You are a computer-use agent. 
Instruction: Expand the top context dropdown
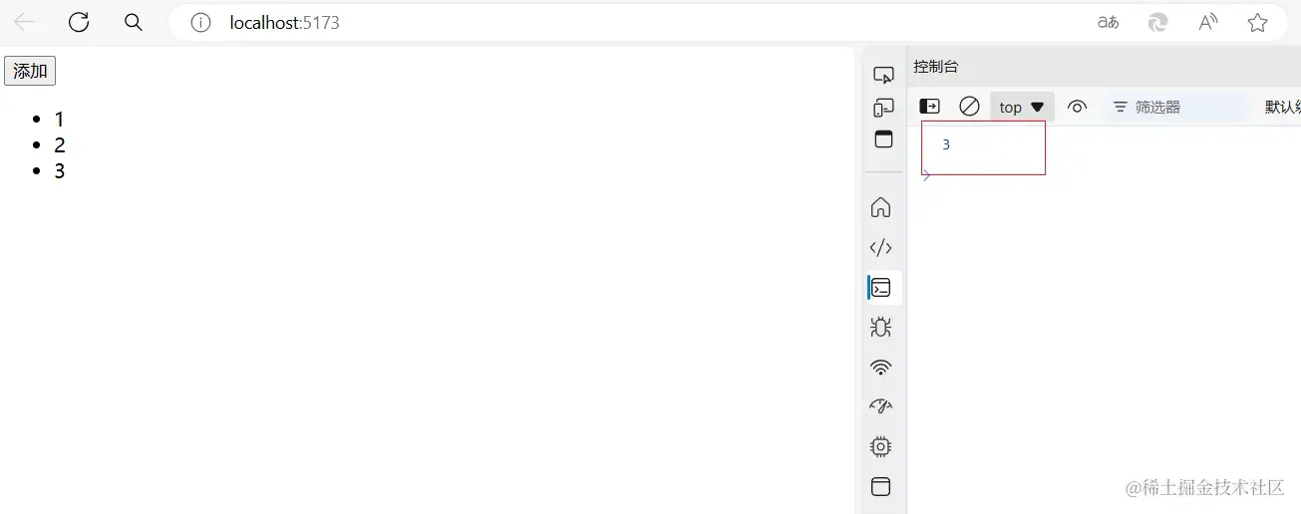(x=1022, y=107)
